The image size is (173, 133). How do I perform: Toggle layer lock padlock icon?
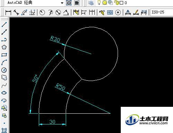(x=117, y=2)
